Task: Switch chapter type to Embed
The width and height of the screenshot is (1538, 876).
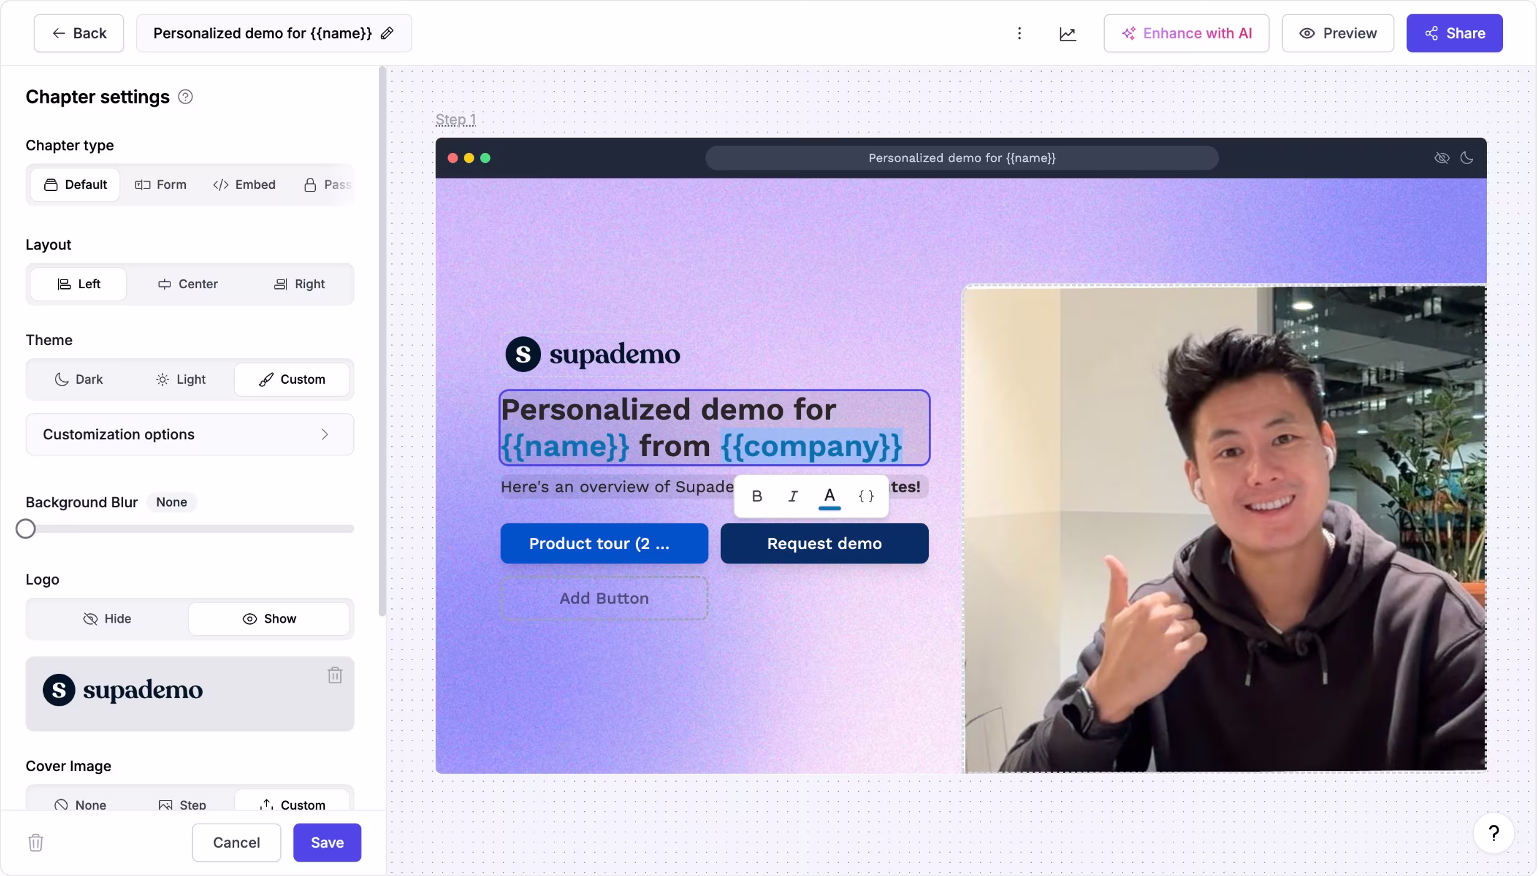Action: (244, 185)
